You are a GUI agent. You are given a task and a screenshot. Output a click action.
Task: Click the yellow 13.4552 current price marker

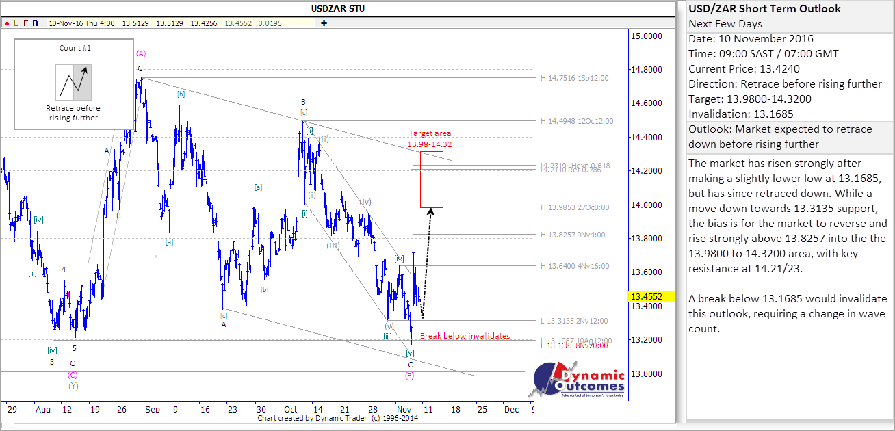point(645,297)
